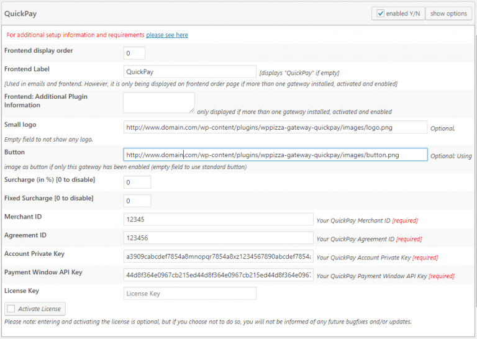477x339 pixels.
Task: Click the Button image URL field
Action: pos(275,155)
